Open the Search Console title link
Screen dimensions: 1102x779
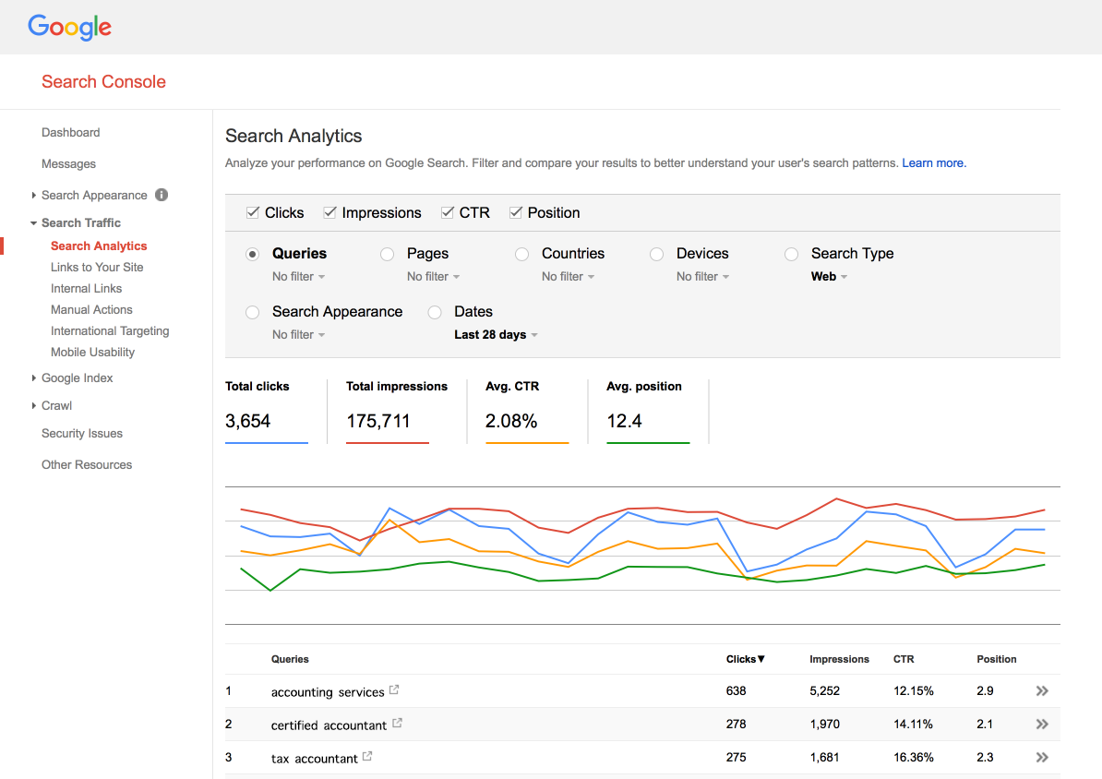point(103,81)
